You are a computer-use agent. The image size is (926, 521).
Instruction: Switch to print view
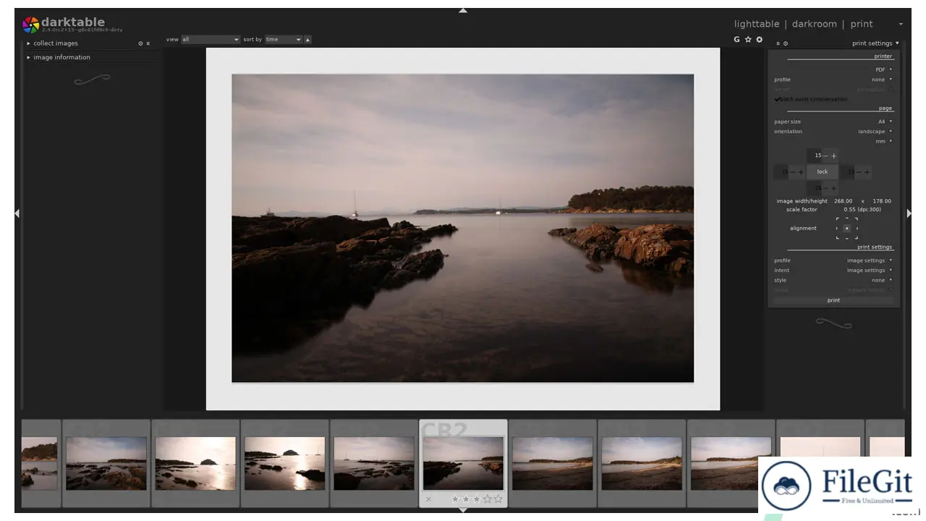click(x=862, y=24)
